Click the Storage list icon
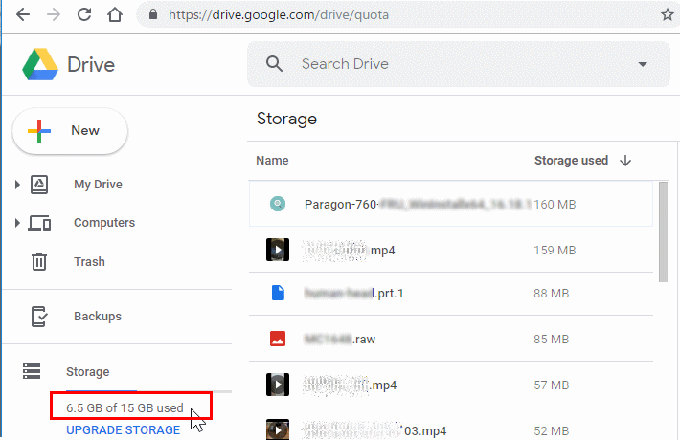 [x=32, y=371]
